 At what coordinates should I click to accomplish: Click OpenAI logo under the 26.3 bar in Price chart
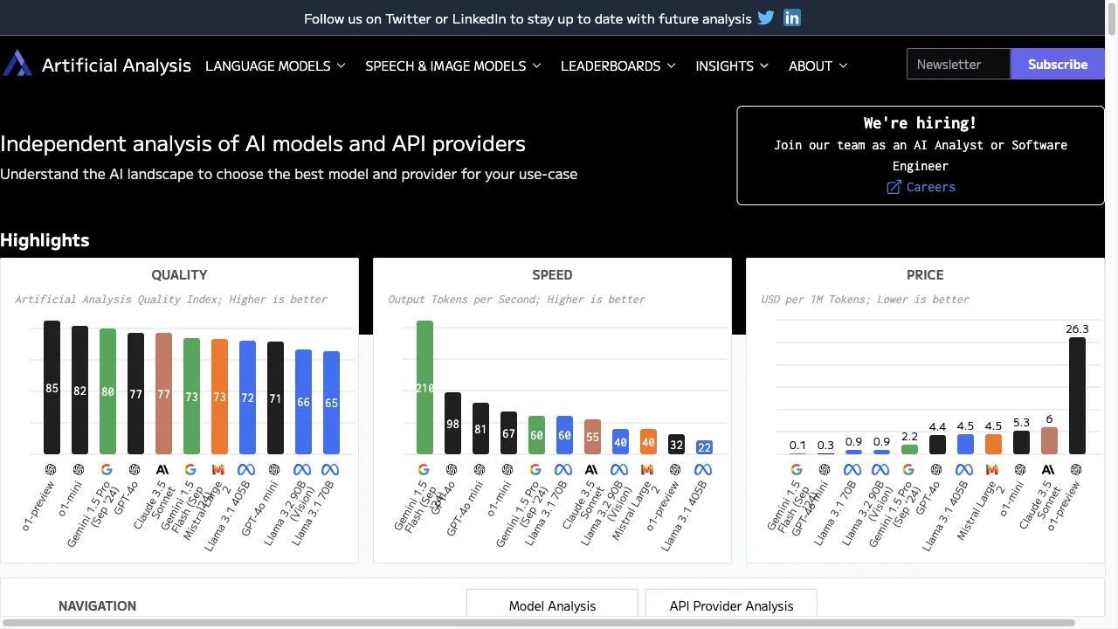1076,470
